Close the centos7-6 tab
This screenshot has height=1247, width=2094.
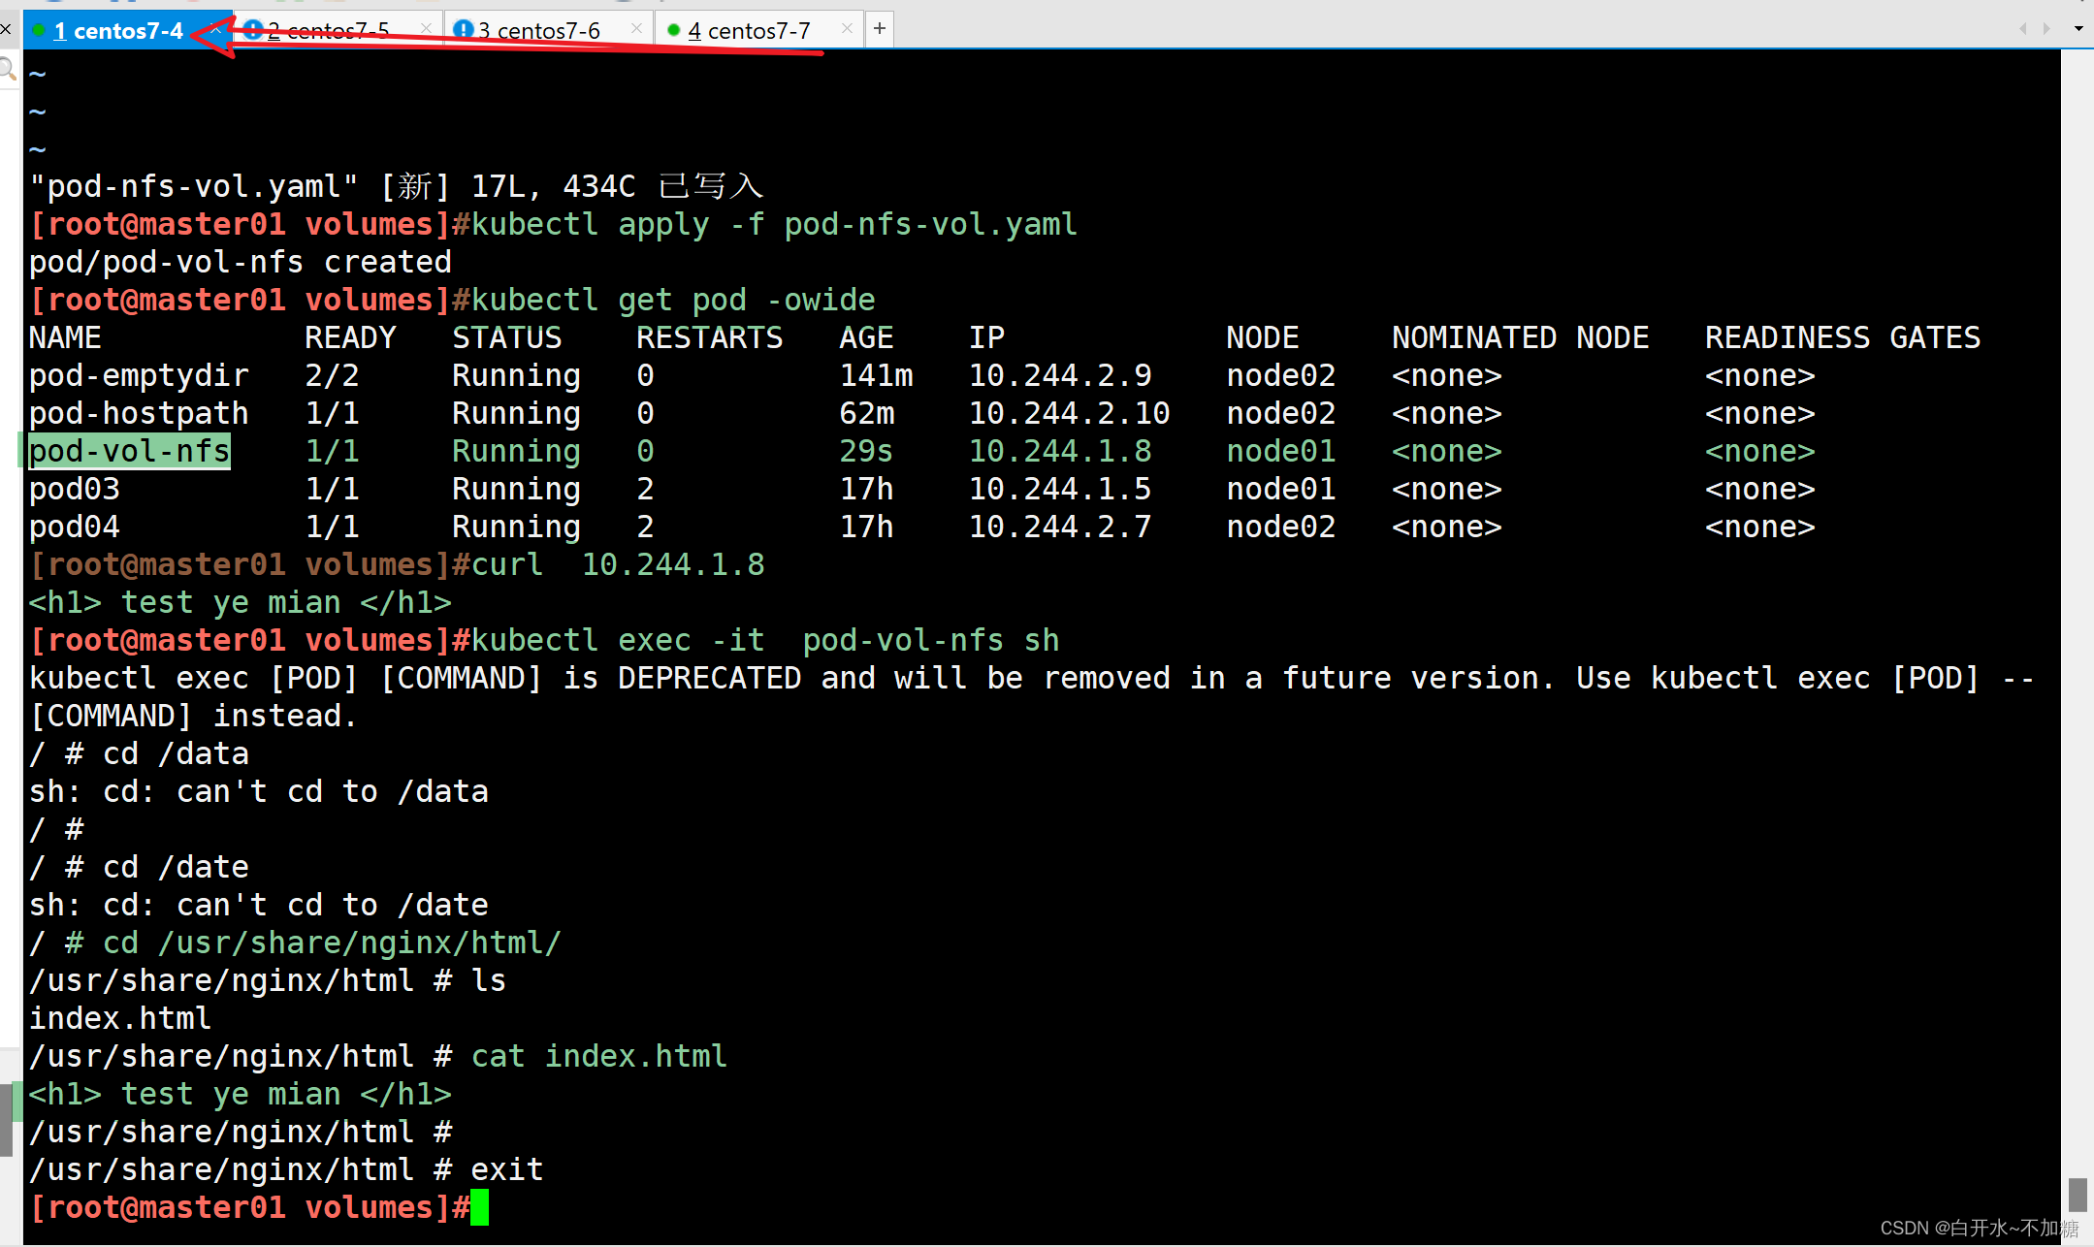tap(636, 28)
